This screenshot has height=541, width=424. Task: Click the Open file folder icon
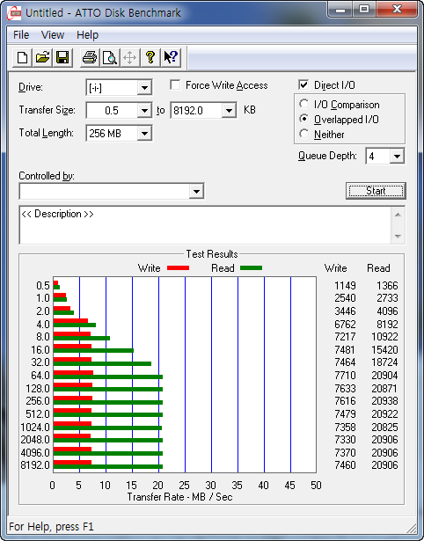pos(42,57)
